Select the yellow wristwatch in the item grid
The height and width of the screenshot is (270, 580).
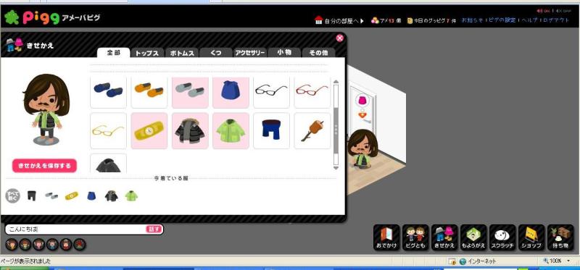149,131
